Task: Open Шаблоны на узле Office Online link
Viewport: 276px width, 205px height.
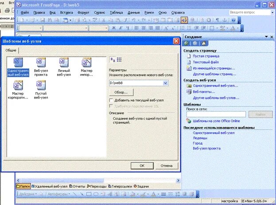Action: (x=216, y=121)
